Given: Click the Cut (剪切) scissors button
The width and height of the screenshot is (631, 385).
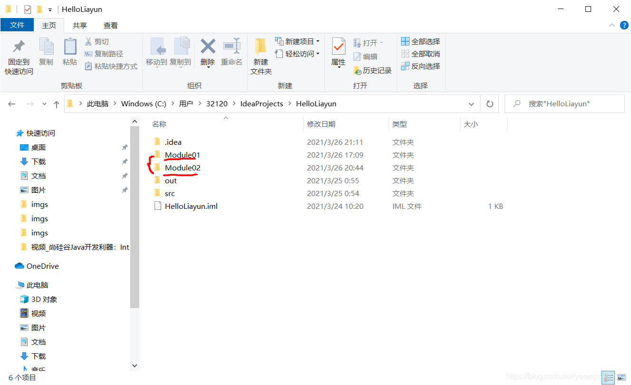Looking at the screenshot, I should point(97,42).
